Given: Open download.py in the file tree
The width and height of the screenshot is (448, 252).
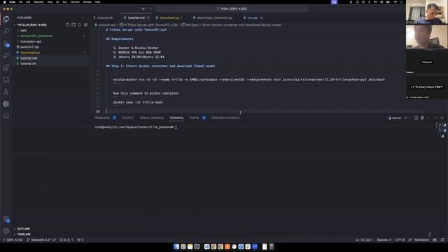Looking at the screenshot, I should coord(30,52).
